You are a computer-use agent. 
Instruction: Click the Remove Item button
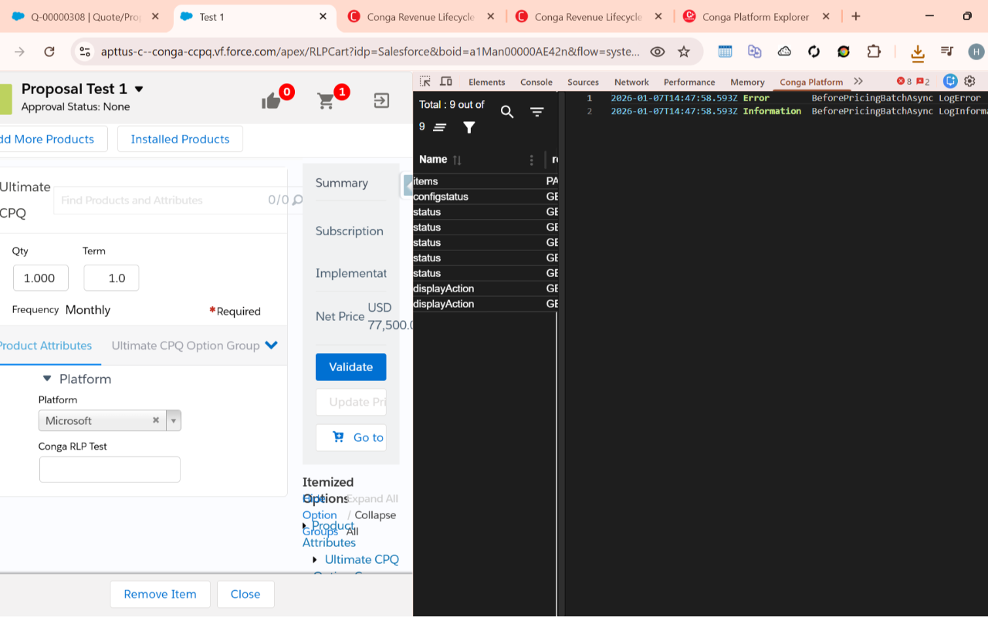160,594
